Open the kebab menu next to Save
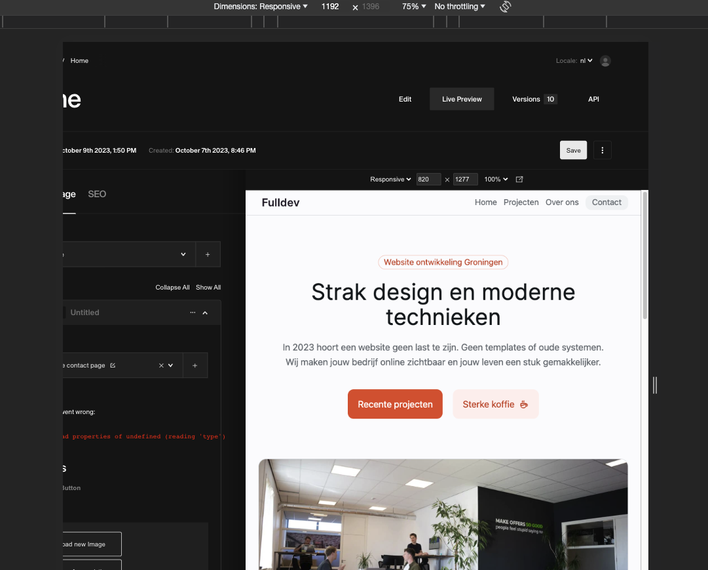 (602, 150)
